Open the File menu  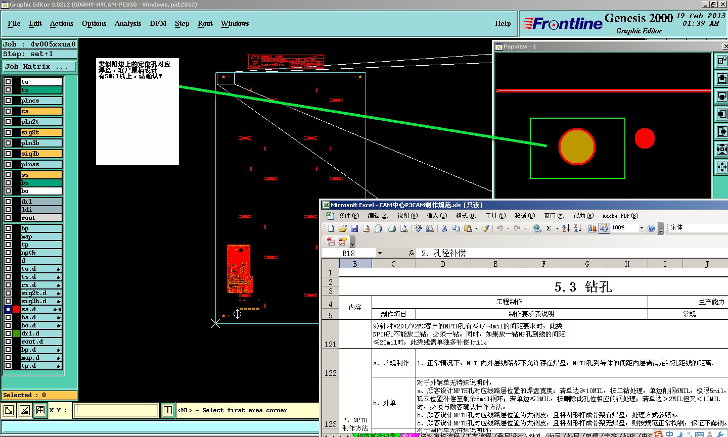coord(14,23)
